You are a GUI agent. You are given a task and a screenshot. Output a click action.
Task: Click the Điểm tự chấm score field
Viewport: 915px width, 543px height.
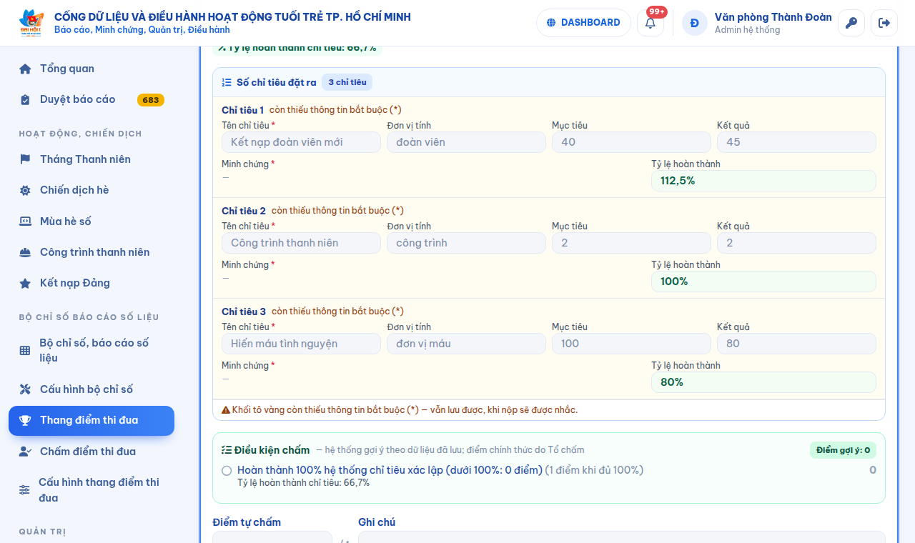click(272, 537)
